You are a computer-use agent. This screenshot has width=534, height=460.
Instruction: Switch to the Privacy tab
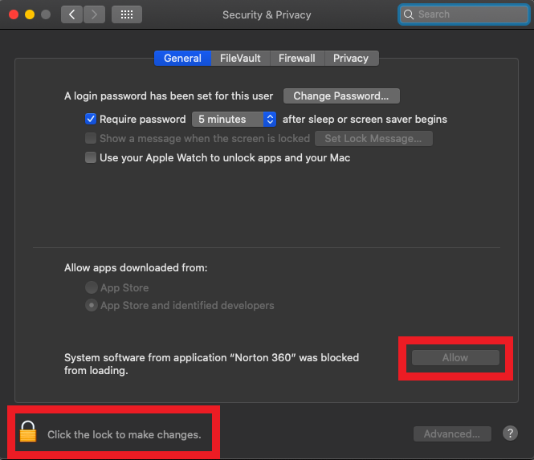[351, 58]
